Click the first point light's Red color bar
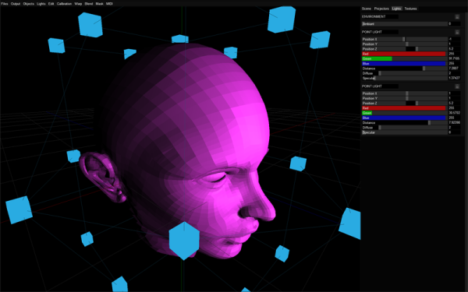Viewport: 468px width, 292px height. tap(404, 54)
